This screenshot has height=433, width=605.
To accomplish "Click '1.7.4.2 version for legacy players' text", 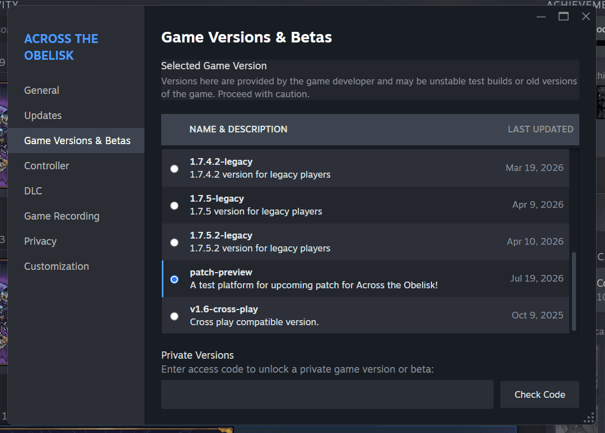I will pos(260,174).
